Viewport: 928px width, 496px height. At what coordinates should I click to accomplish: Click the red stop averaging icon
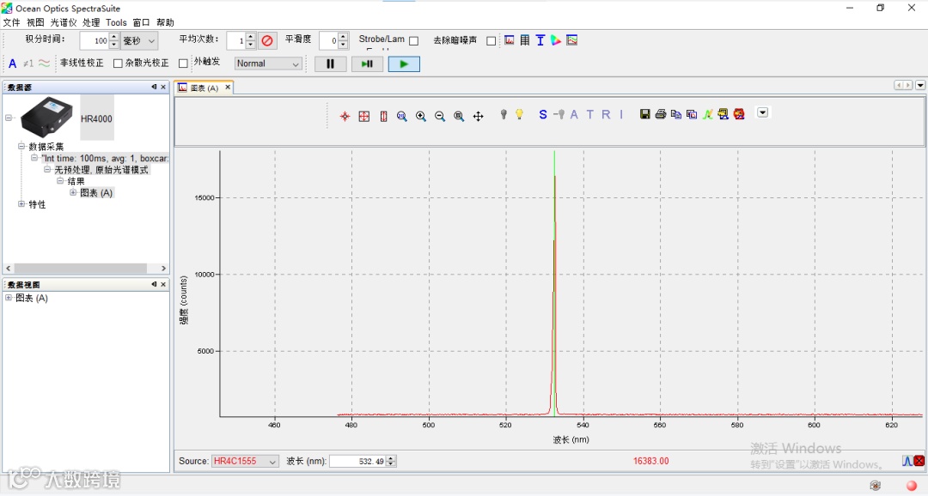(x=267, y=41)
